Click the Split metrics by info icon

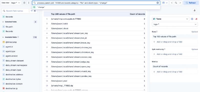point(164,49)
